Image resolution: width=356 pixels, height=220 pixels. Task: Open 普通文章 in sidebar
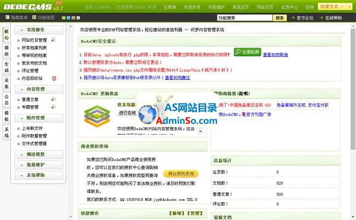tap(30, 100)
